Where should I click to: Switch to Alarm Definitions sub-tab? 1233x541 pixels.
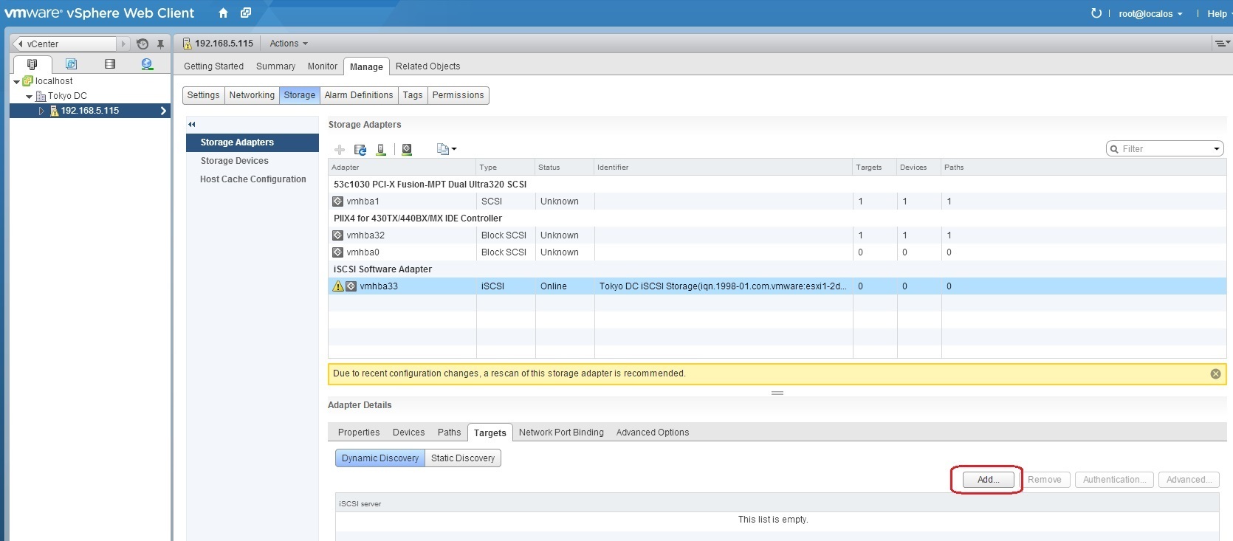click(x=359, y=95)
